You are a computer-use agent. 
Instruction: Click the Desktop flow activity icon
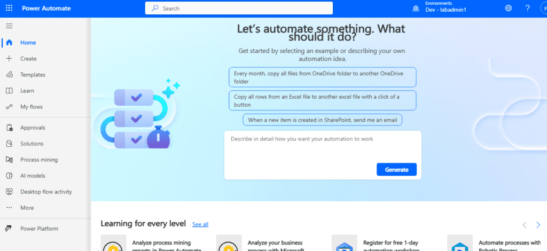coord(10,192)
